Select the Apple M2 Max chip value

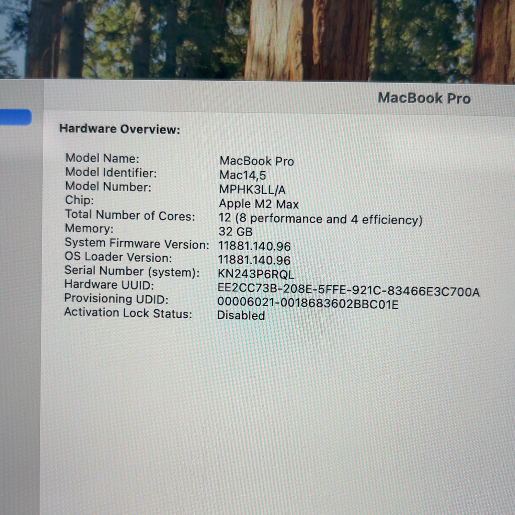259,204
